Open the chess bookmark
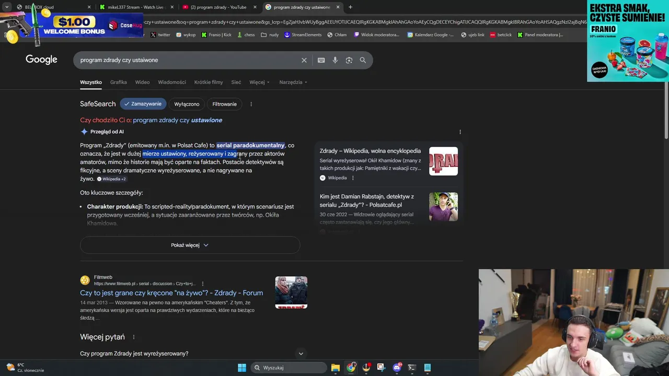The height and width of the screenshot is (376, 669). 246,35
